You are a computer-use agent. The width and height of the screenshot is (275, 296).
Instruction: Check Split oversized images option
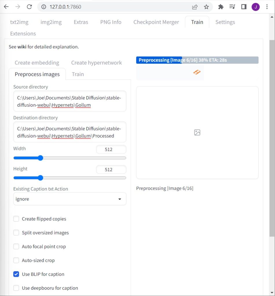click(x=16, y=233)
